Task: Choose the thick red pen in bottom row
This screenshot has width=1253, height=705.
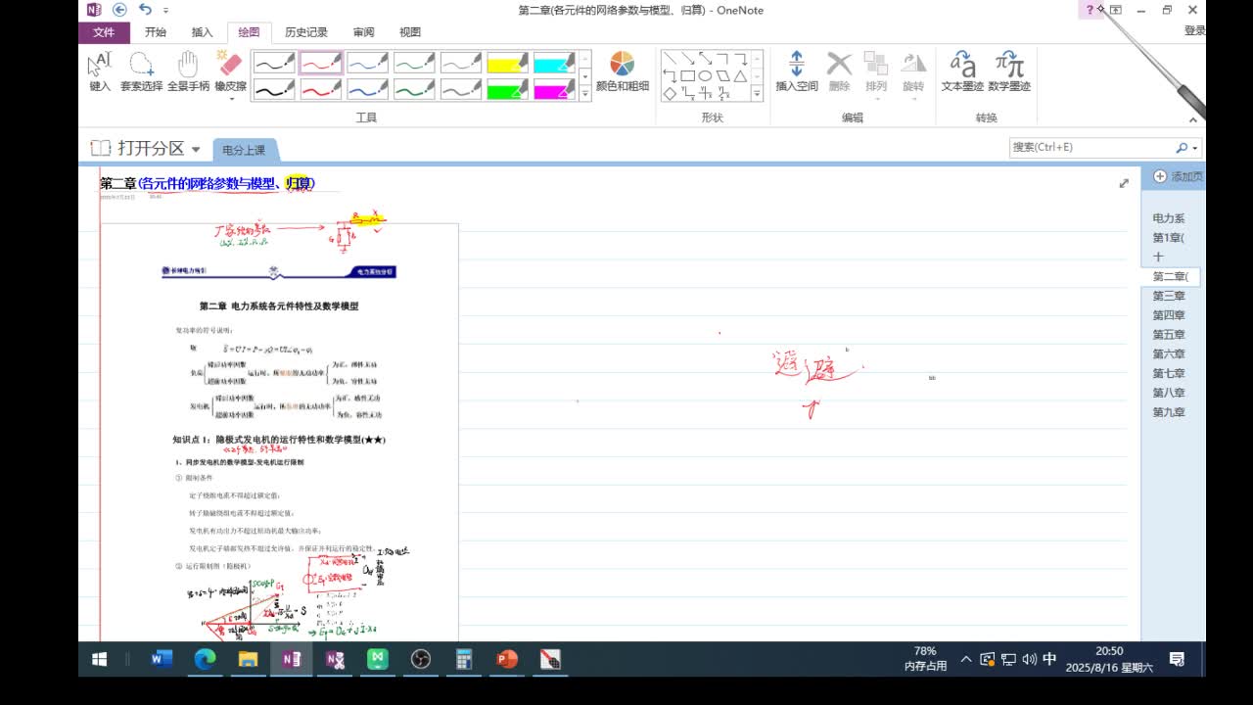Action: coord(321,89)
